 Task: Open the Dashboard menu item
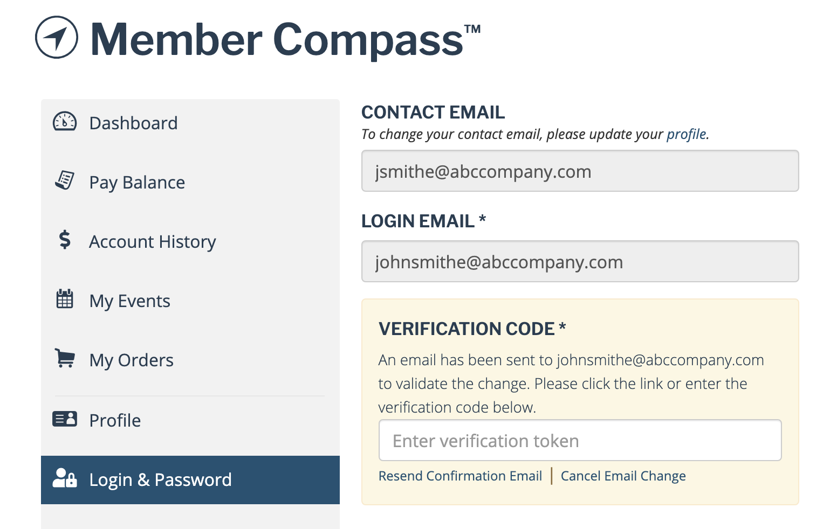(190, 123)
